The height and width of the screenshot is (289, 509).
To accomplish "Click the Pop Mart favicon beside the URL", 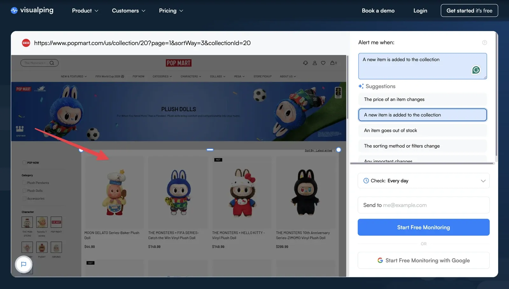I will coord(26,43).
